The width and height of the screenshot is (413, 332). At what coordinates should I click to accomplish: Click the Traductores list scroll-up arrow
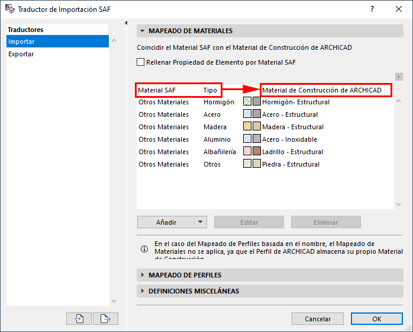[114, 40]
